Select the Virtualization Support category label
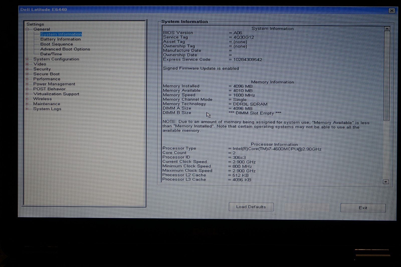The height and width of the screenshot is (267, 401). click(x=56, y=94)
